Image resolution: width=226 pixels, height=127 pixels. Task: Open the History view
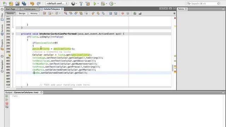(x=34, y=13)
